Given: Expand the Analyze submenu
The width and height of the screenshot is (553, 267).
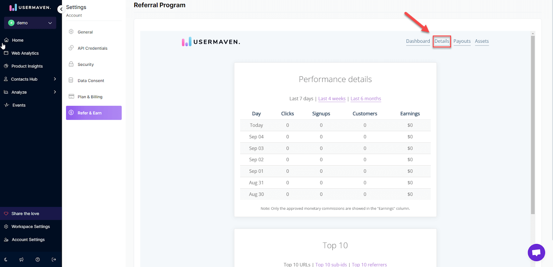Looking at the screenshot, I should (55, 92).
